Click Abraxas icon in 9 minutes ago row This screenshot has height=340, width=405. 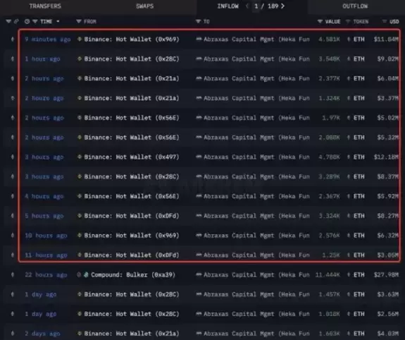(x=199, y=39)
